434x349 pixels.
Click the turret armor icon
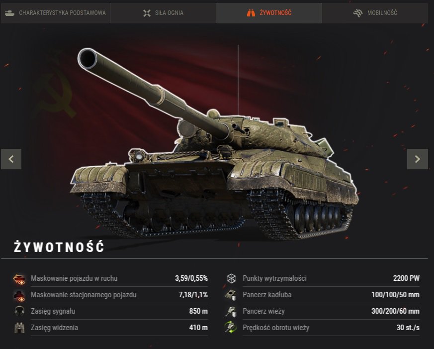(231, 311)
